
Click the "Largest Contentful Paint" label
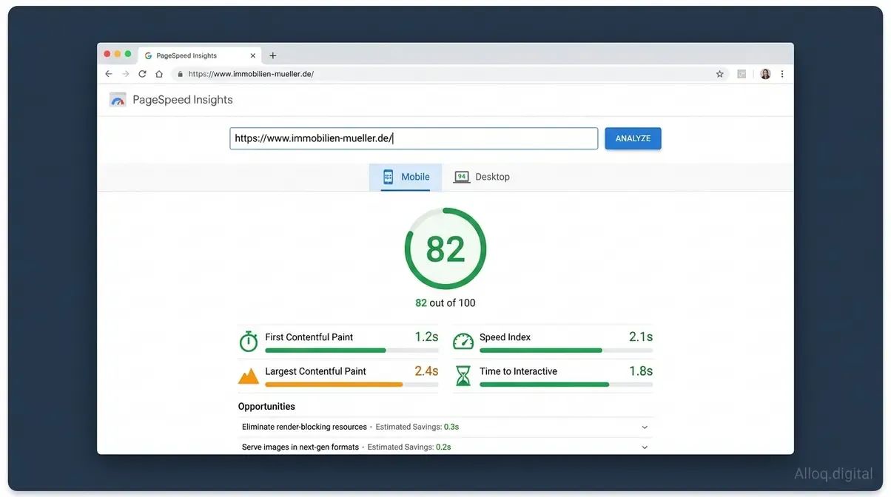point(316,371)
